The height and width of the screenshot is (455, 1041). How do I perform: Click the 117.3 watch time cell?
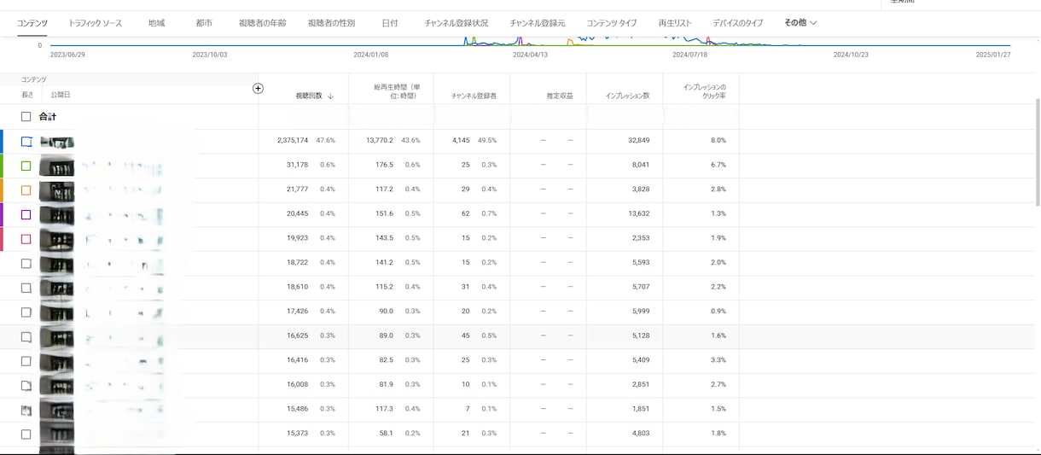point(385,409)
